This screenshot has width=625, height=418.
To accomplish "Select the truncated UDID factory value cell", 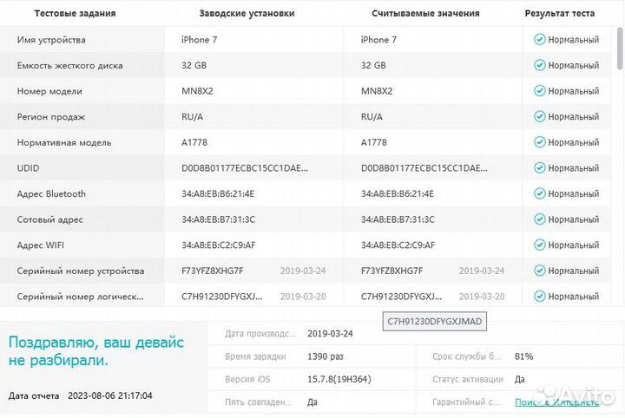I will point(244,168).
